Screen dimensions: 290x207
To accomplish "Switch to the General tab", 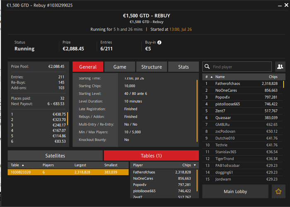I will click(88, 67).
